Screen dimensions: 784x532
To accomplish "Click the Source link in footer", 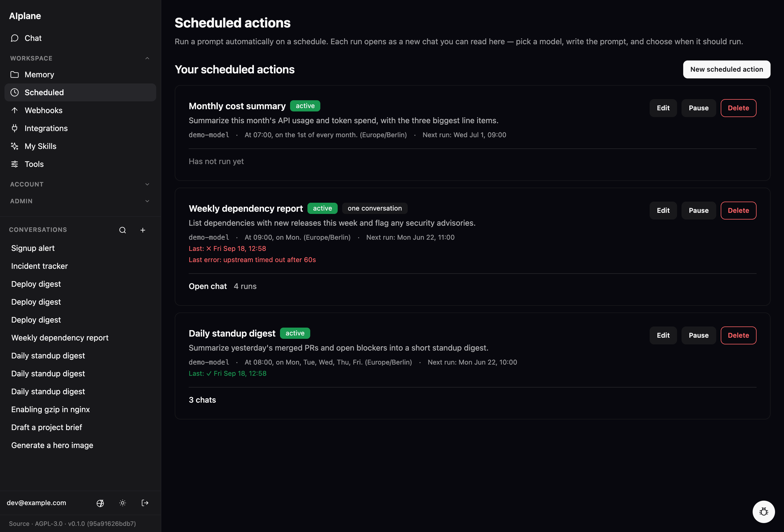I will click(x=19, y=524).
